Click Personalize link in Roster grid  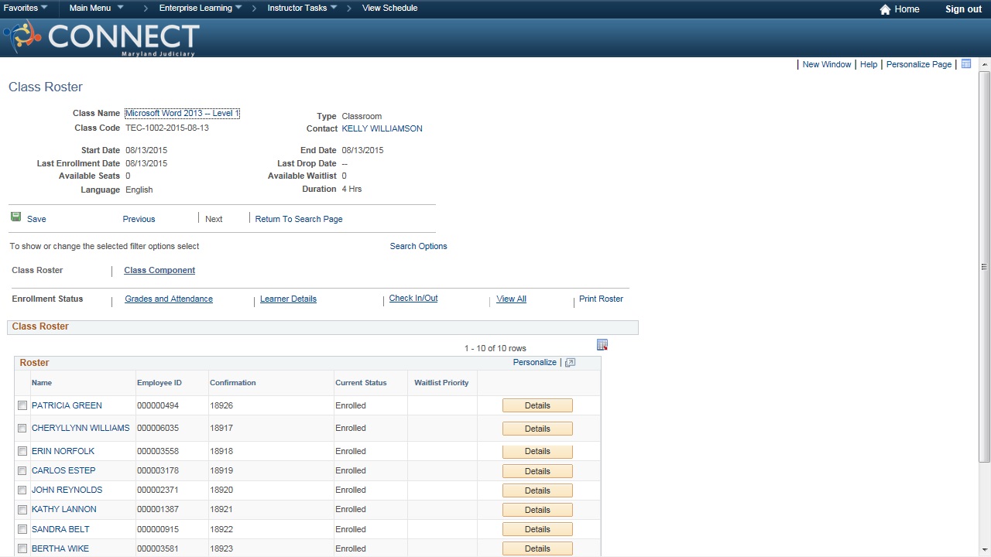coord(534,362)
